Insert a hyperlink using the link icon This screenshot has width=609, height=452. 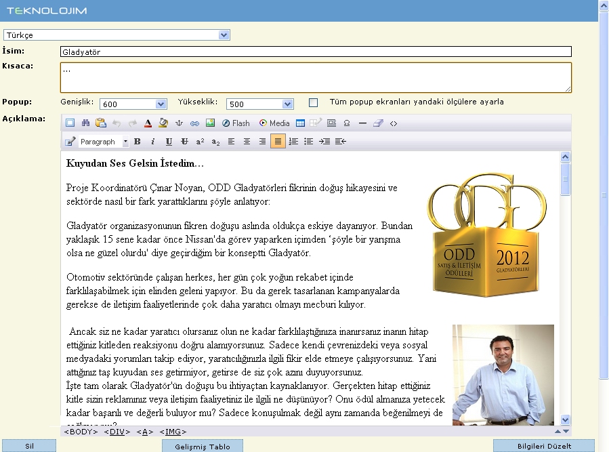[x=194, y=123]
